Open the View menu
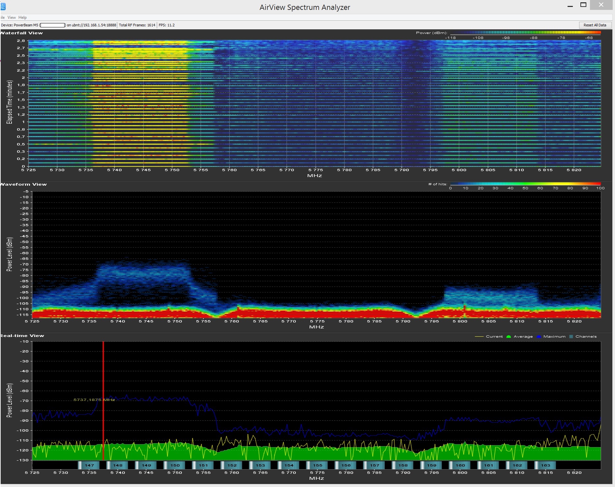 tap(12, 17)
